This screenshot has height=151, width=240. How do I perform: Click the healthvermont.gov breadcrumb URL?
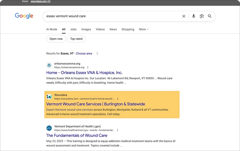[x=84, y=130]
